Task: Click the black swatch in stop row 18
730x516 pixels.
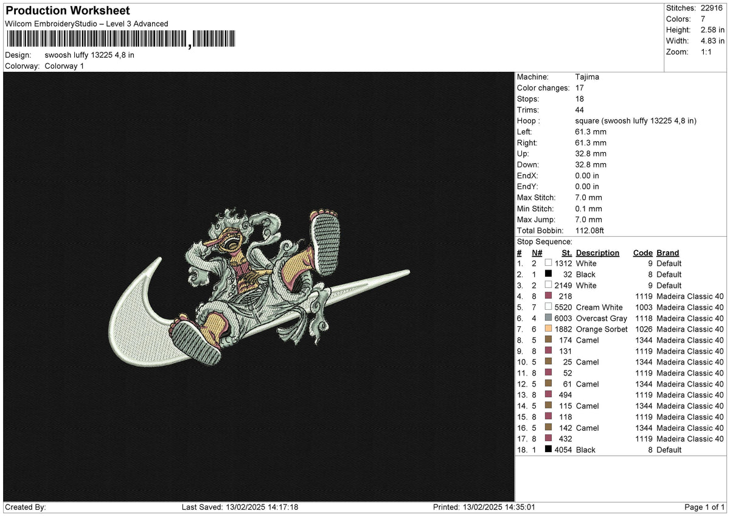Action: 549,450
